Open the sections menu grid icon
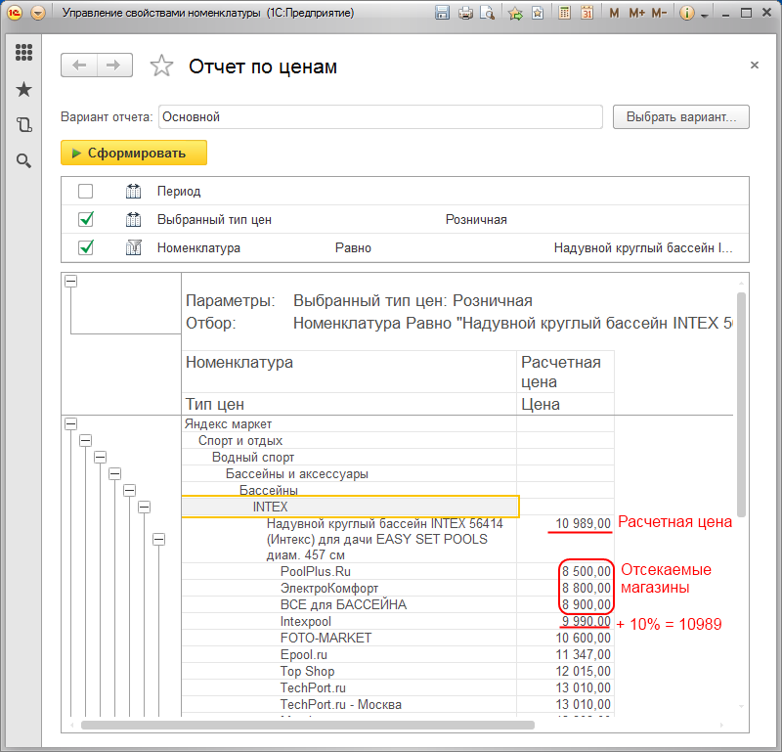This screenshot has width=782, height=752. coord(23,52)
